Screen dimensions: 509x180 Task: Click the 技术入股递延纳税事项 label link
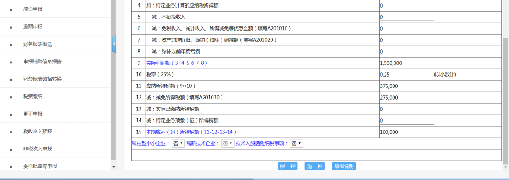pos(262,144)
